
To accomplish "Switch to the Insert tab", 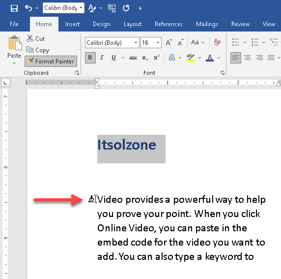I will pyautogui.click(x=72, y=24).
